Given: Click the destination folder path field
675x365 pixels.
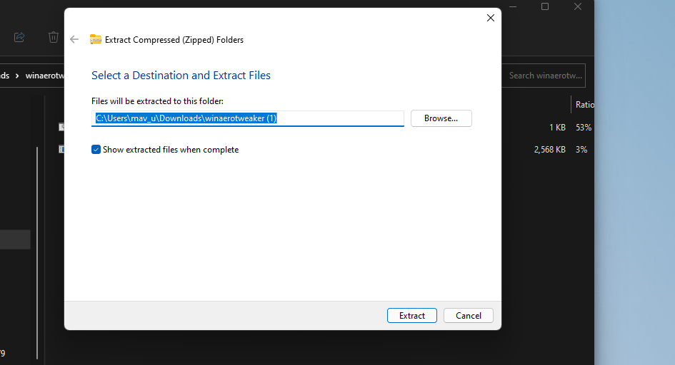Looking at the screenshot, I should coord(248,118).
